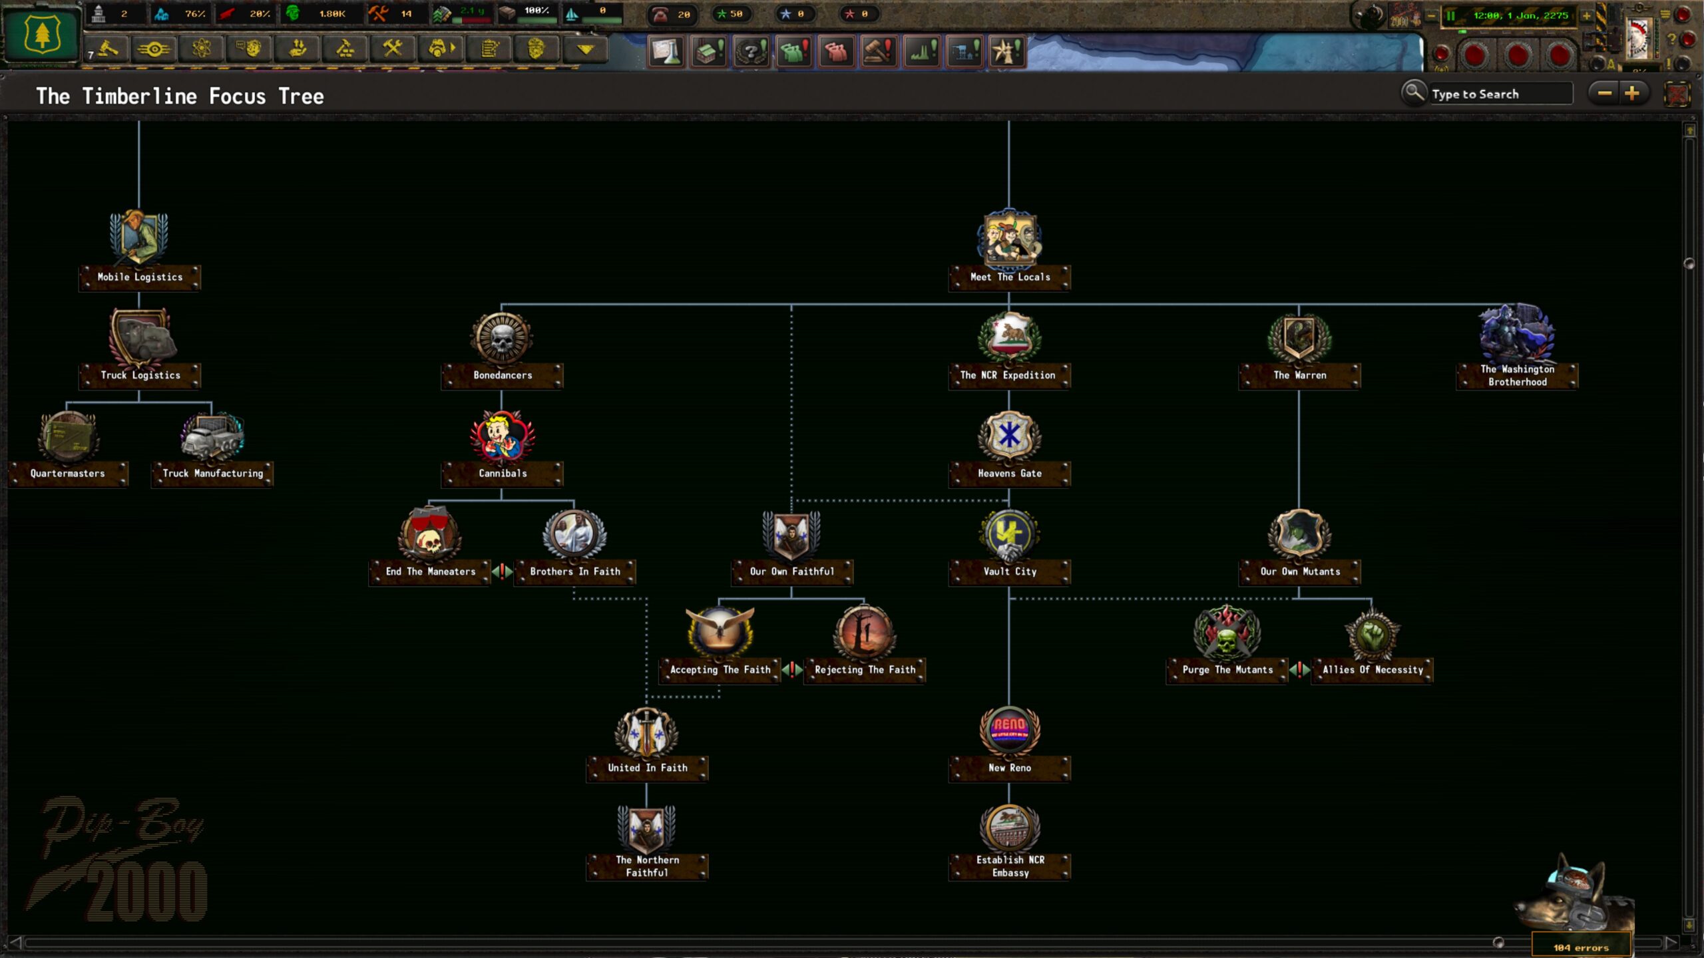Click the construction hammer-and-wrench toolbar button
Viewport: 1704px width, 958px height.
tap(393, 49)
